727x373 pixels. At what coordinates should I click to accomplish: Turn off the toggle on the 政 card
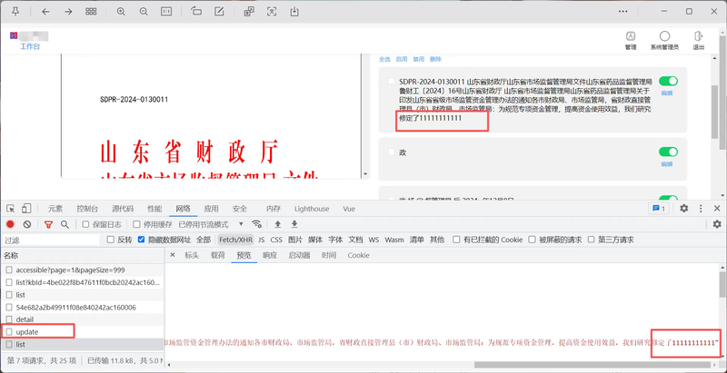[668, 152]
